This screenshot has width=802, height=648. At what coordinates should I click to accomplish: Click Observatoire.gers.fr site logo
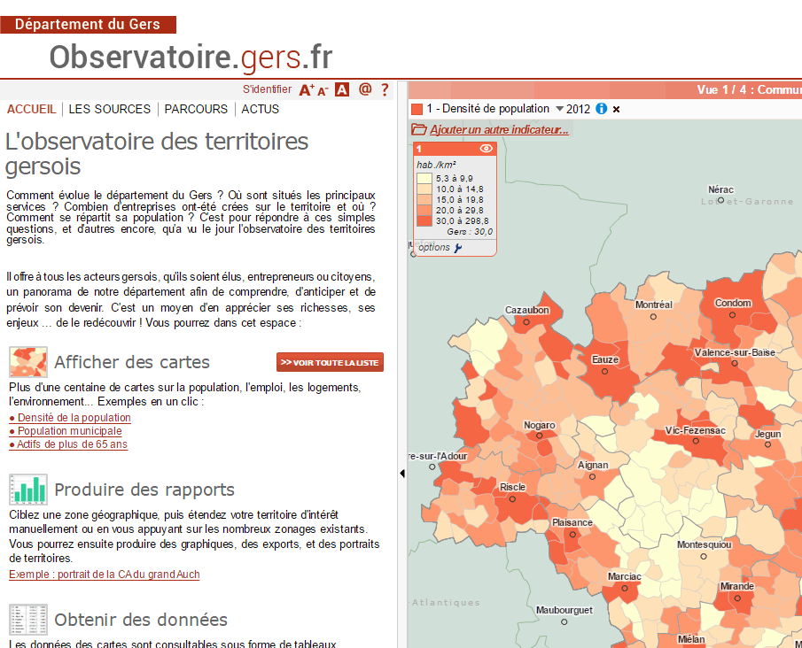191,57
